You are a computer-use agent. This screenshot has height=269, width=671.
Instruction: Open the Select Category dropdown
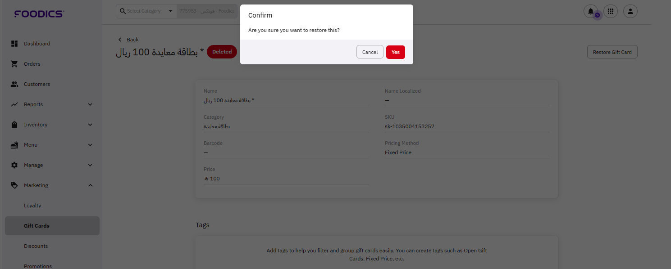146,11
